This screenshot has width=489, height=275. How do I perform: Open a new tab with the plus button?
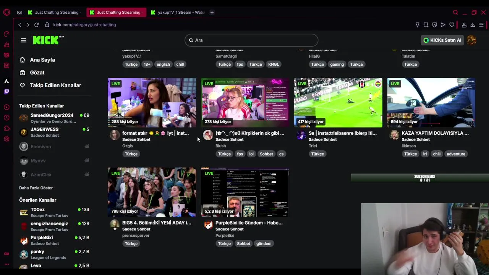coord(212,12)
